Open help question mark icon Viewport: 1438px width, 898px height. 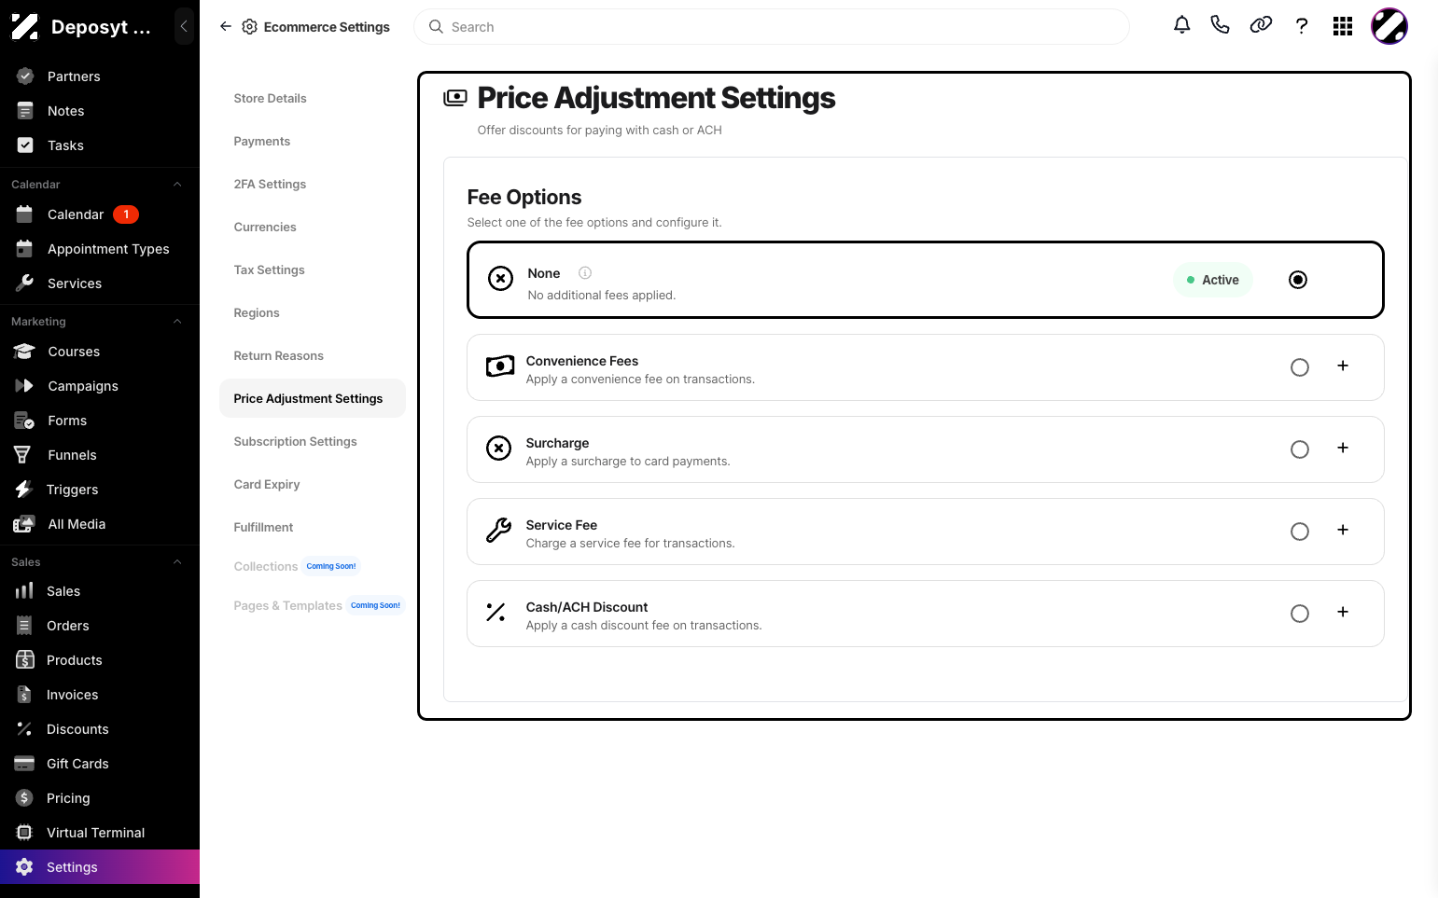(x=1302, y=26)
